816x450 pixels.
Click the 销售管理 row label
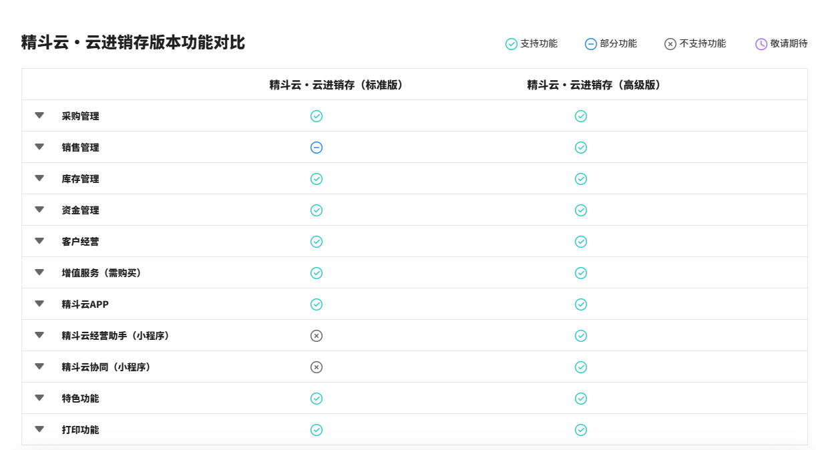pyautogui.click(x=80, y=147)
